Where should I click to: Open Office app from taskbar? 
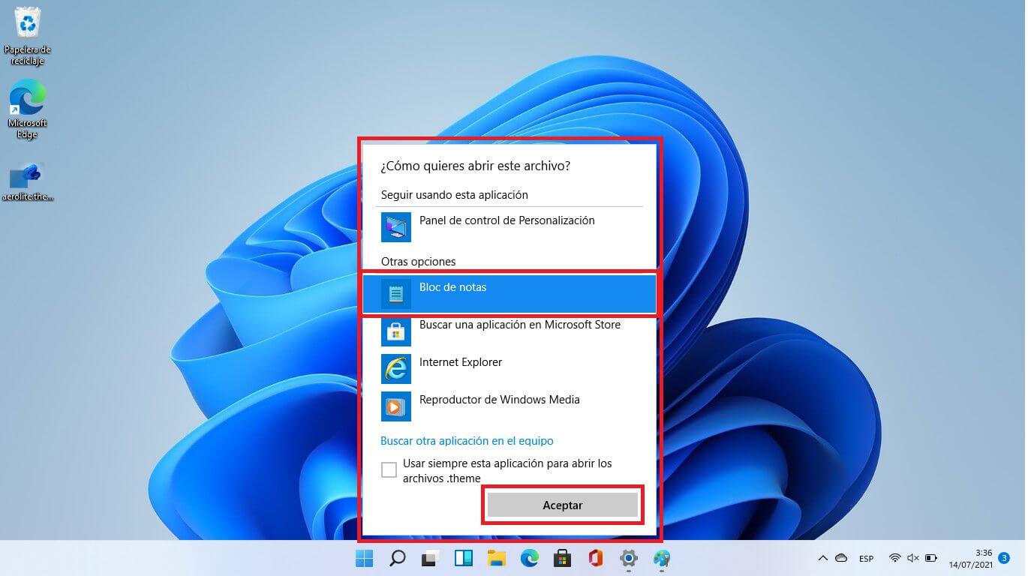click(x=596, y=558)
